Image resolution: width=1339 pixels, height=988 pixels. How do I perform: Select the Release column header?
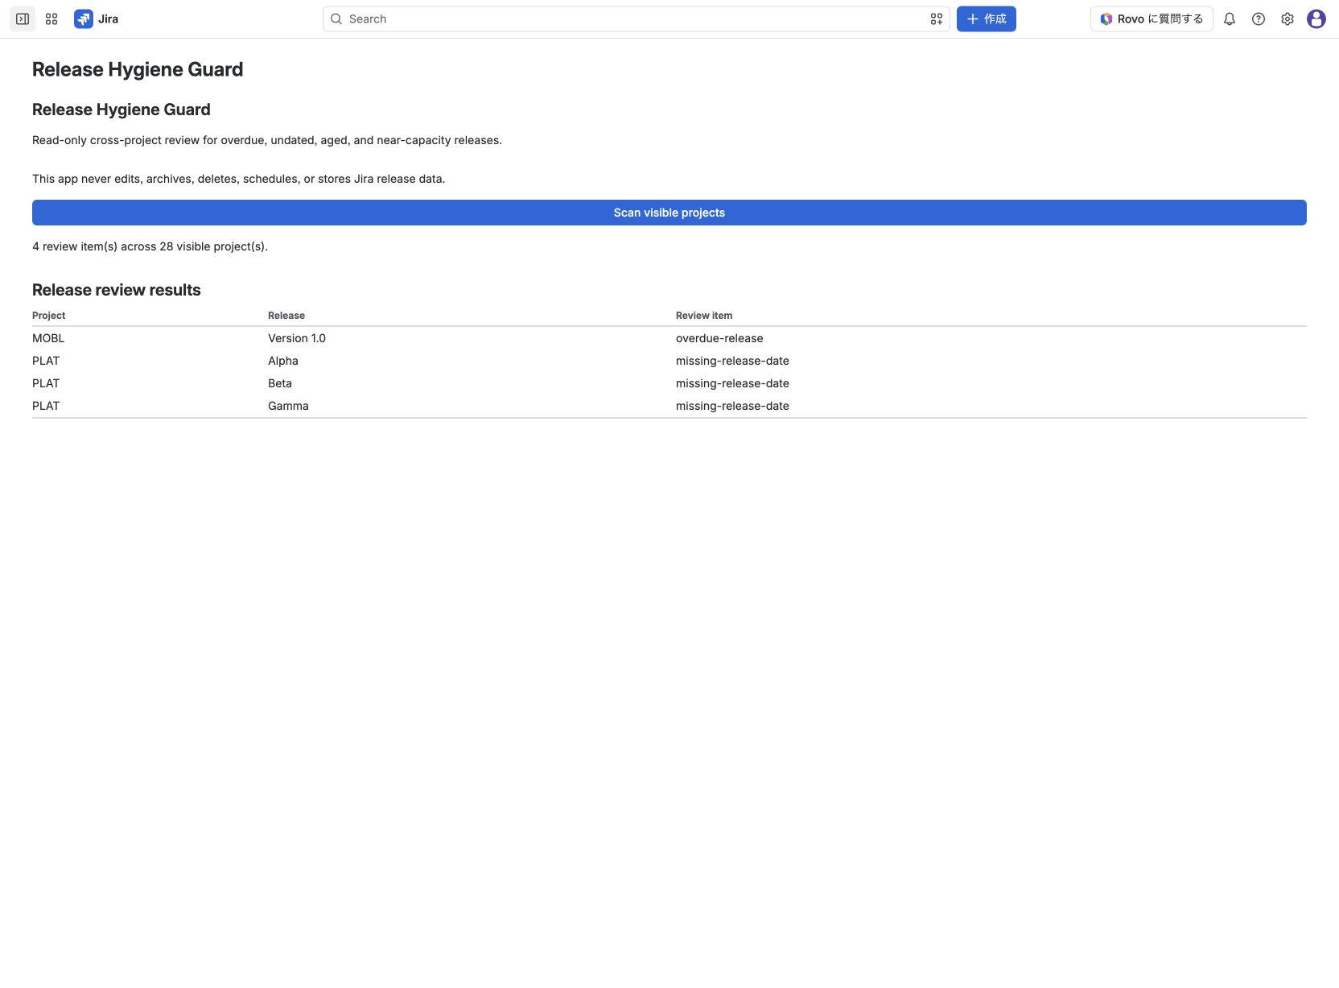286,316
